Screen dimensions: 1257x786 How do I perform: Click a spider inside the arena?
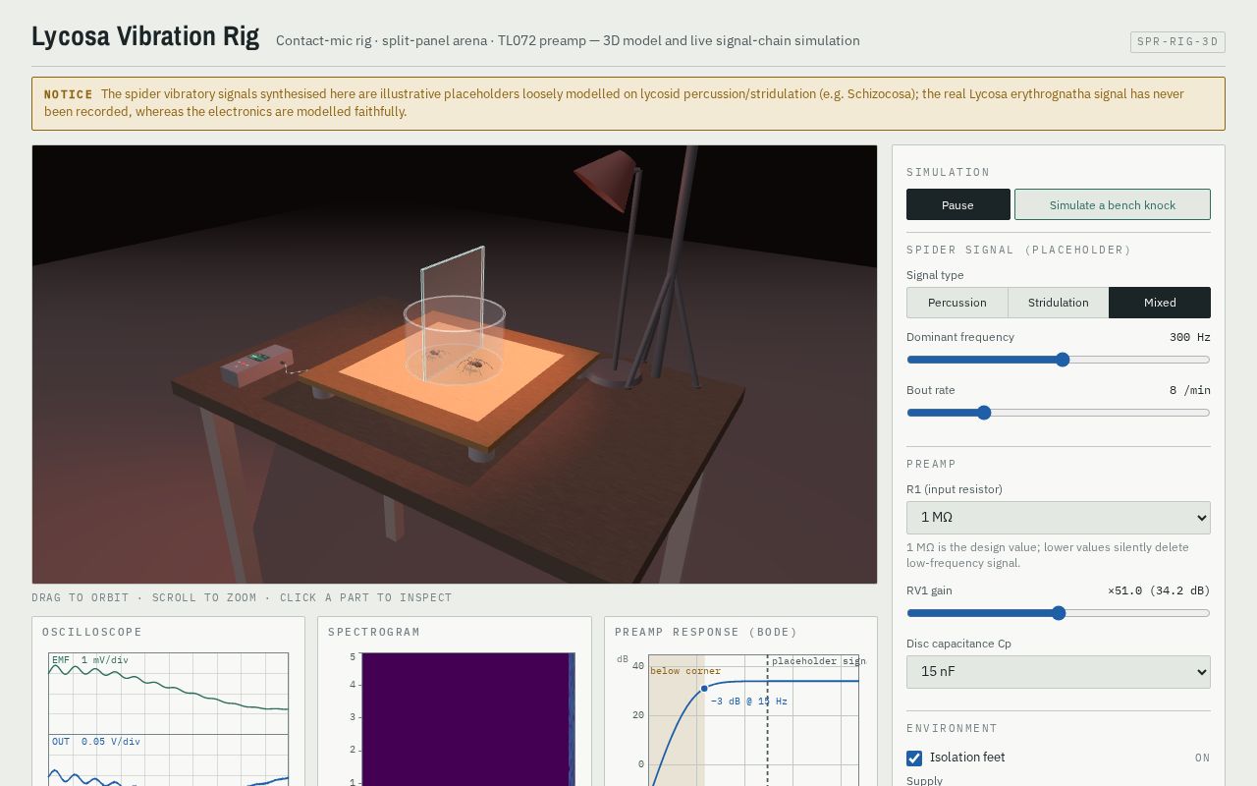coord(475,365)
